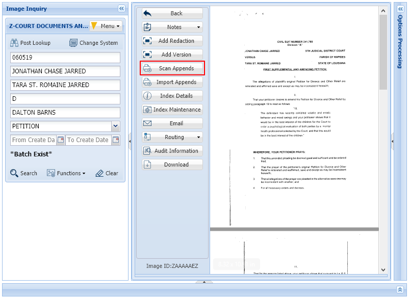This screenshot has height=299, width=409.
Task: Click the To Create Date field
Action: click(x=88, y=140)
